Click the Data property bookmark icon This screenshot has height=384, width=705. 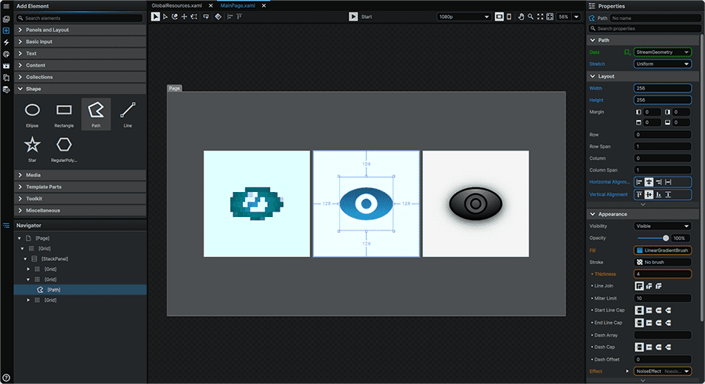click(627, 53)
